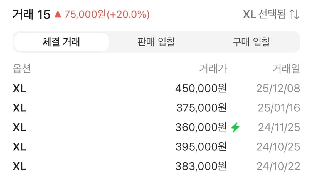Click the green lightning express delivery icon

click(x=235, y=127)
